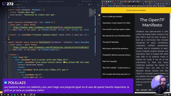Reload the localhost page in browser
The width and height of the screenshot is (171, 96).
(x=107, y=4)
